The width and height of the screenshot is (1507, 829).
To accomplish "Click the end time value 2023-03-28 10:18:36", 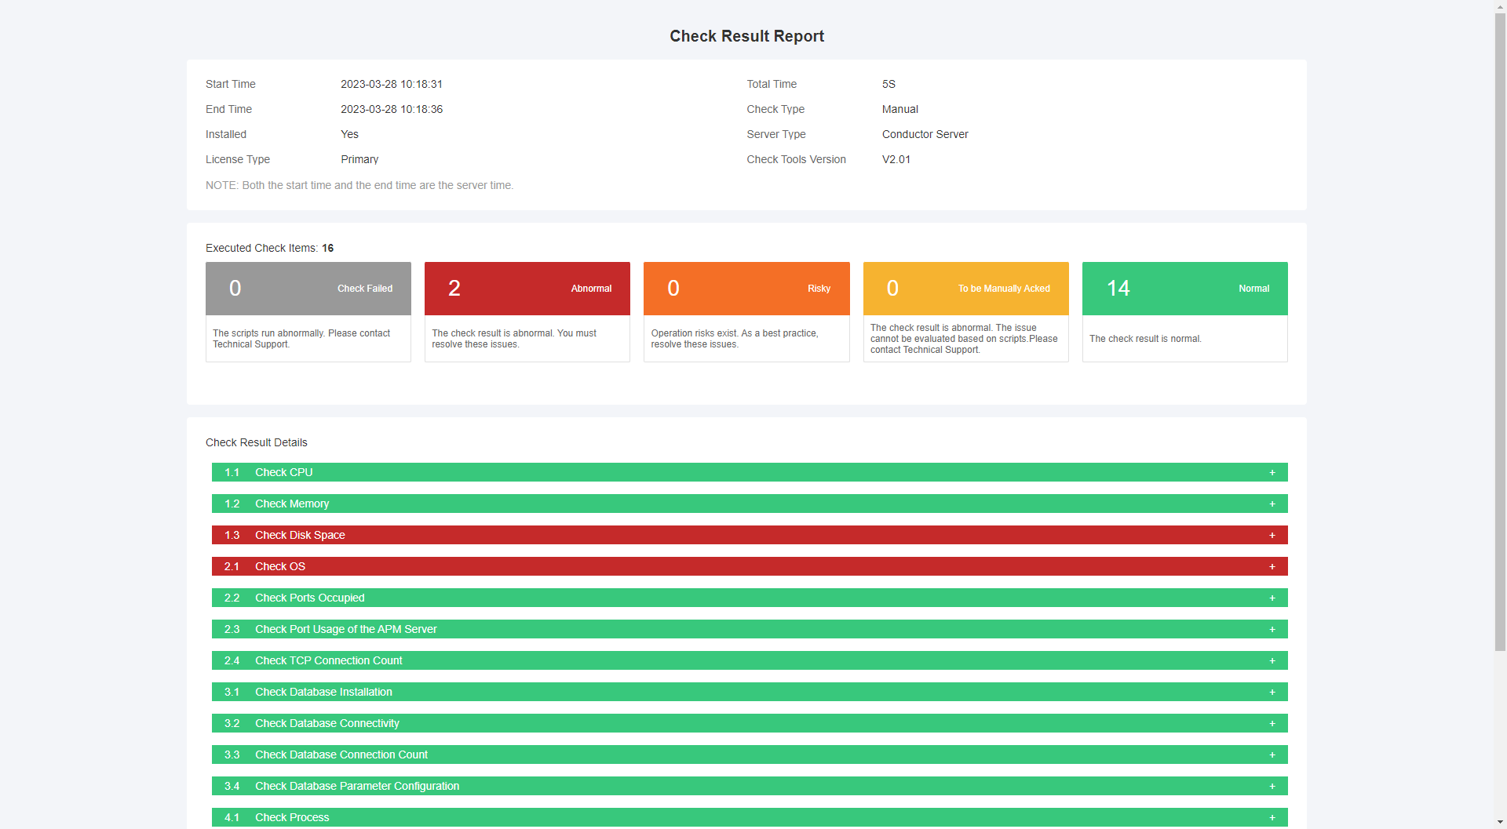I will [x=392, y=109].
